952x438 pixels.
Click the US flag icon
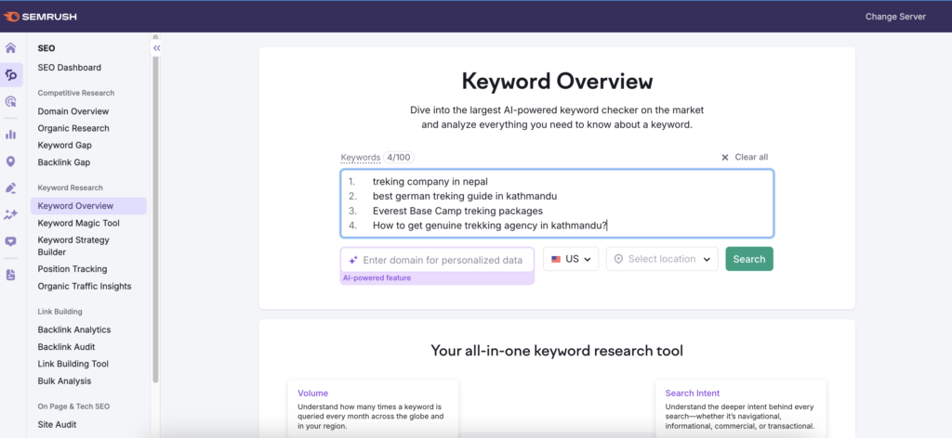coord(556,259)
